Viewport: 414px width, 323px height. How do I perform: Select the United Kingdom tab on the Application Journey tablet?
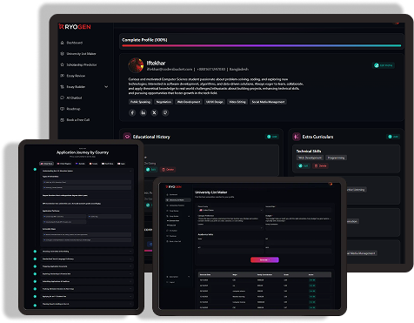coord(64,164)
